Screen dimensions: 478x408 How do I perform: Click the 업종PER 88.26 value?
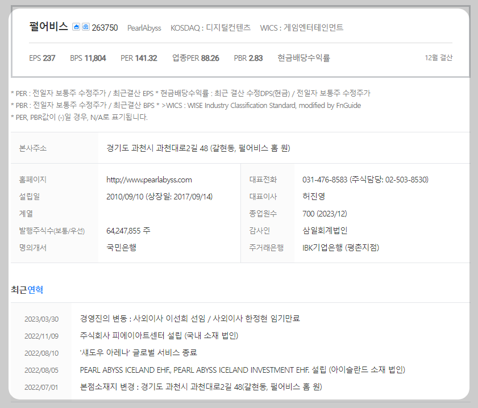click(x=196, y=58)
